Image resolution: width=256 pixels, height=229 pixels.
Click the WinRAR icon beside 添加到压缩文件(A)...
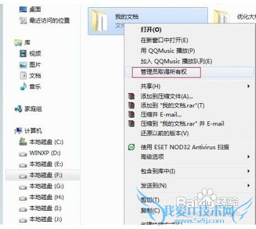pos(131,96)
